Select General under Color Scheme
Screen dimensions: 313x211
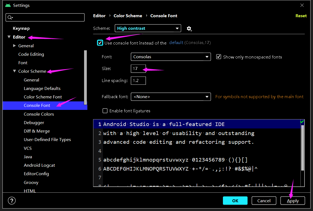coord(31,80)
